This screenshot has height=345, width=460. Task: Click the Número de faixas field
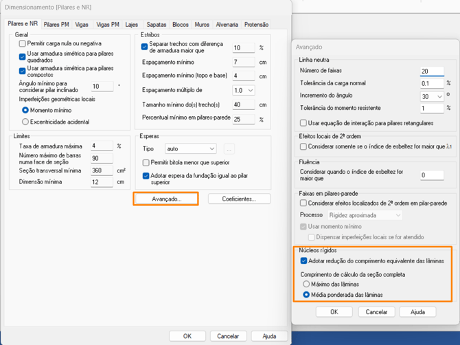pos(431,71)
